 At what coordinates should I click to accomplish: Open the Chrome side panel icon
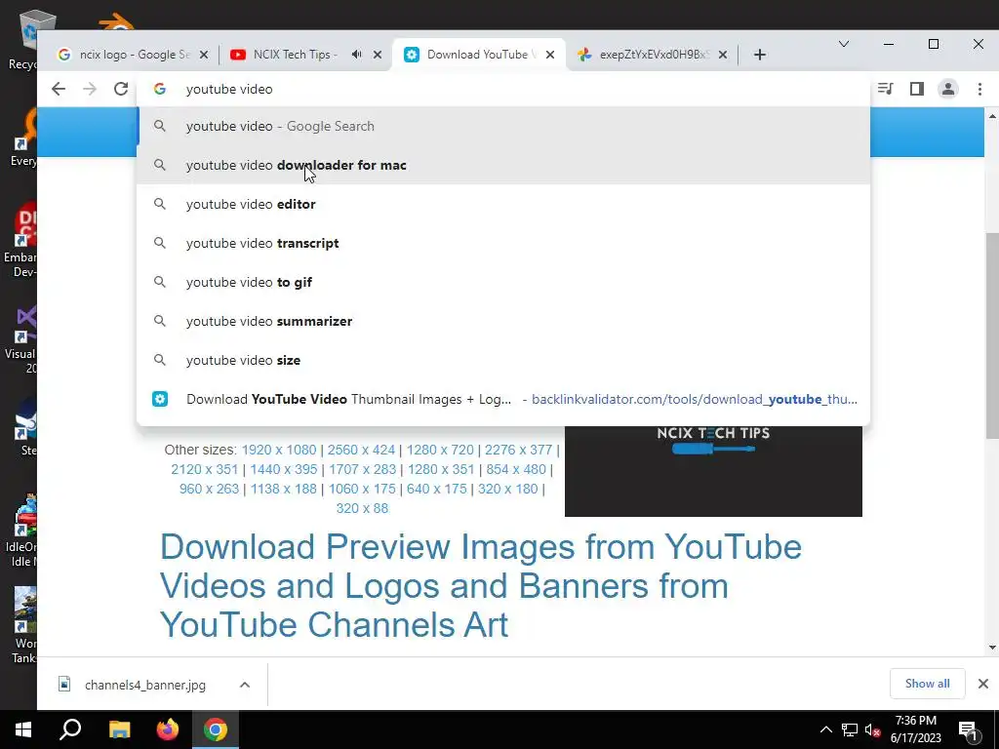click(917, 89)
